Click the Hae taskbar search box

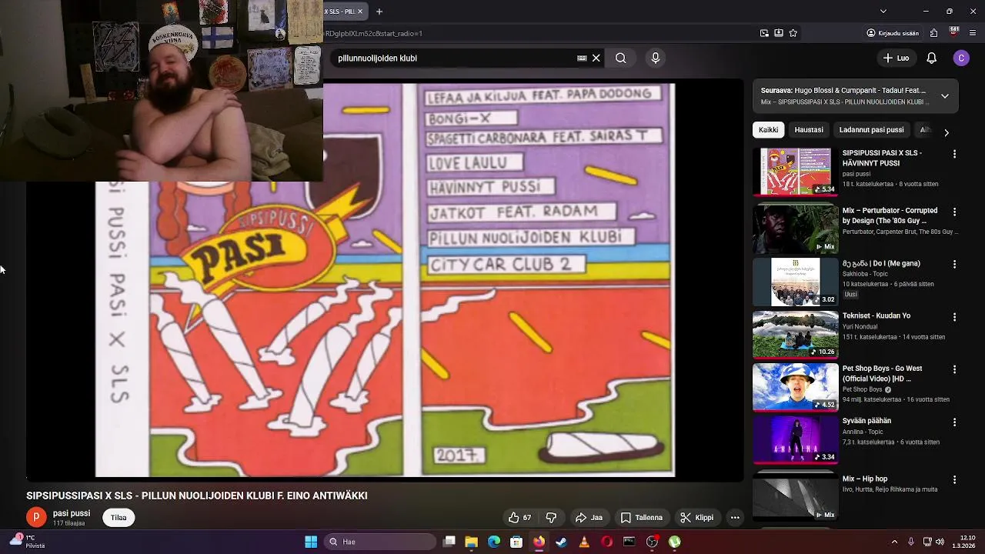tap(380, 542)
